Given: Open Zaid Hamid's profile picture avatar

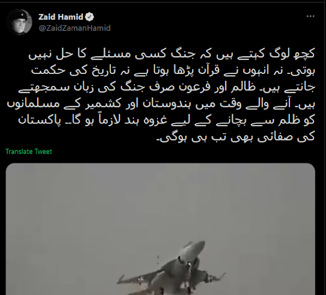Looking at the screenshot, I should click(x=19, y=22).
